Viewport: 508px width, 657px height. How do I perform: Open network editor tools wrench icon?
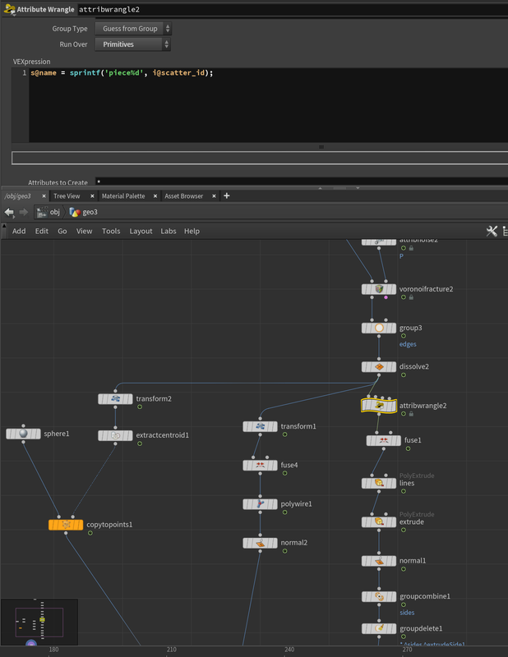492,231
